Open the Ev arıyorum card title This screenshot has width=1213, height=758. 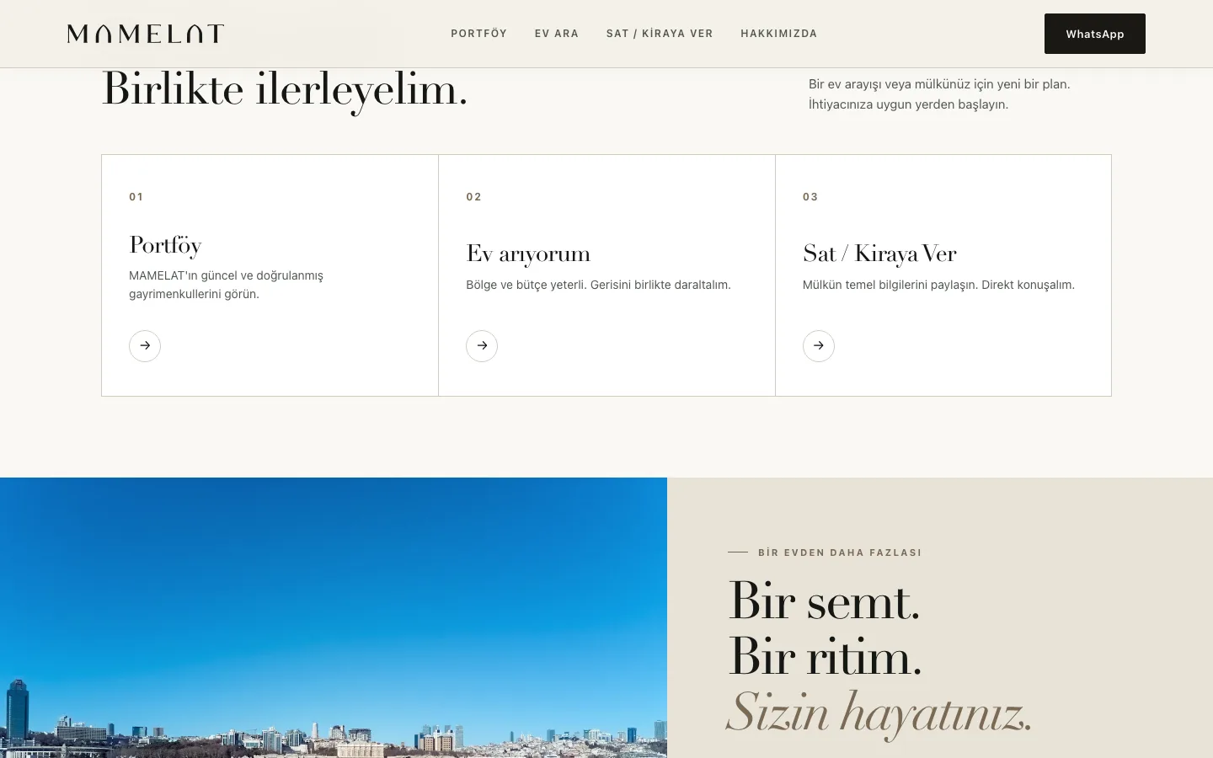pyautogui.click(x=528, y=254)
